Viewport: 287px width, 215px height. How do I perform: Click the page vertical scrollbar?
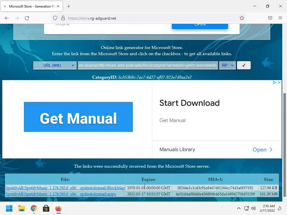point(284,144)
